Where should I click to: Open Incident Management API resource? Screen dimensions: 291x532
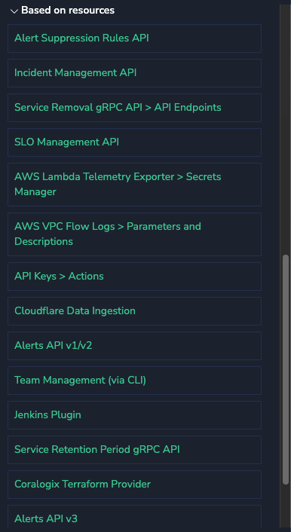click(x=134, y=73)
